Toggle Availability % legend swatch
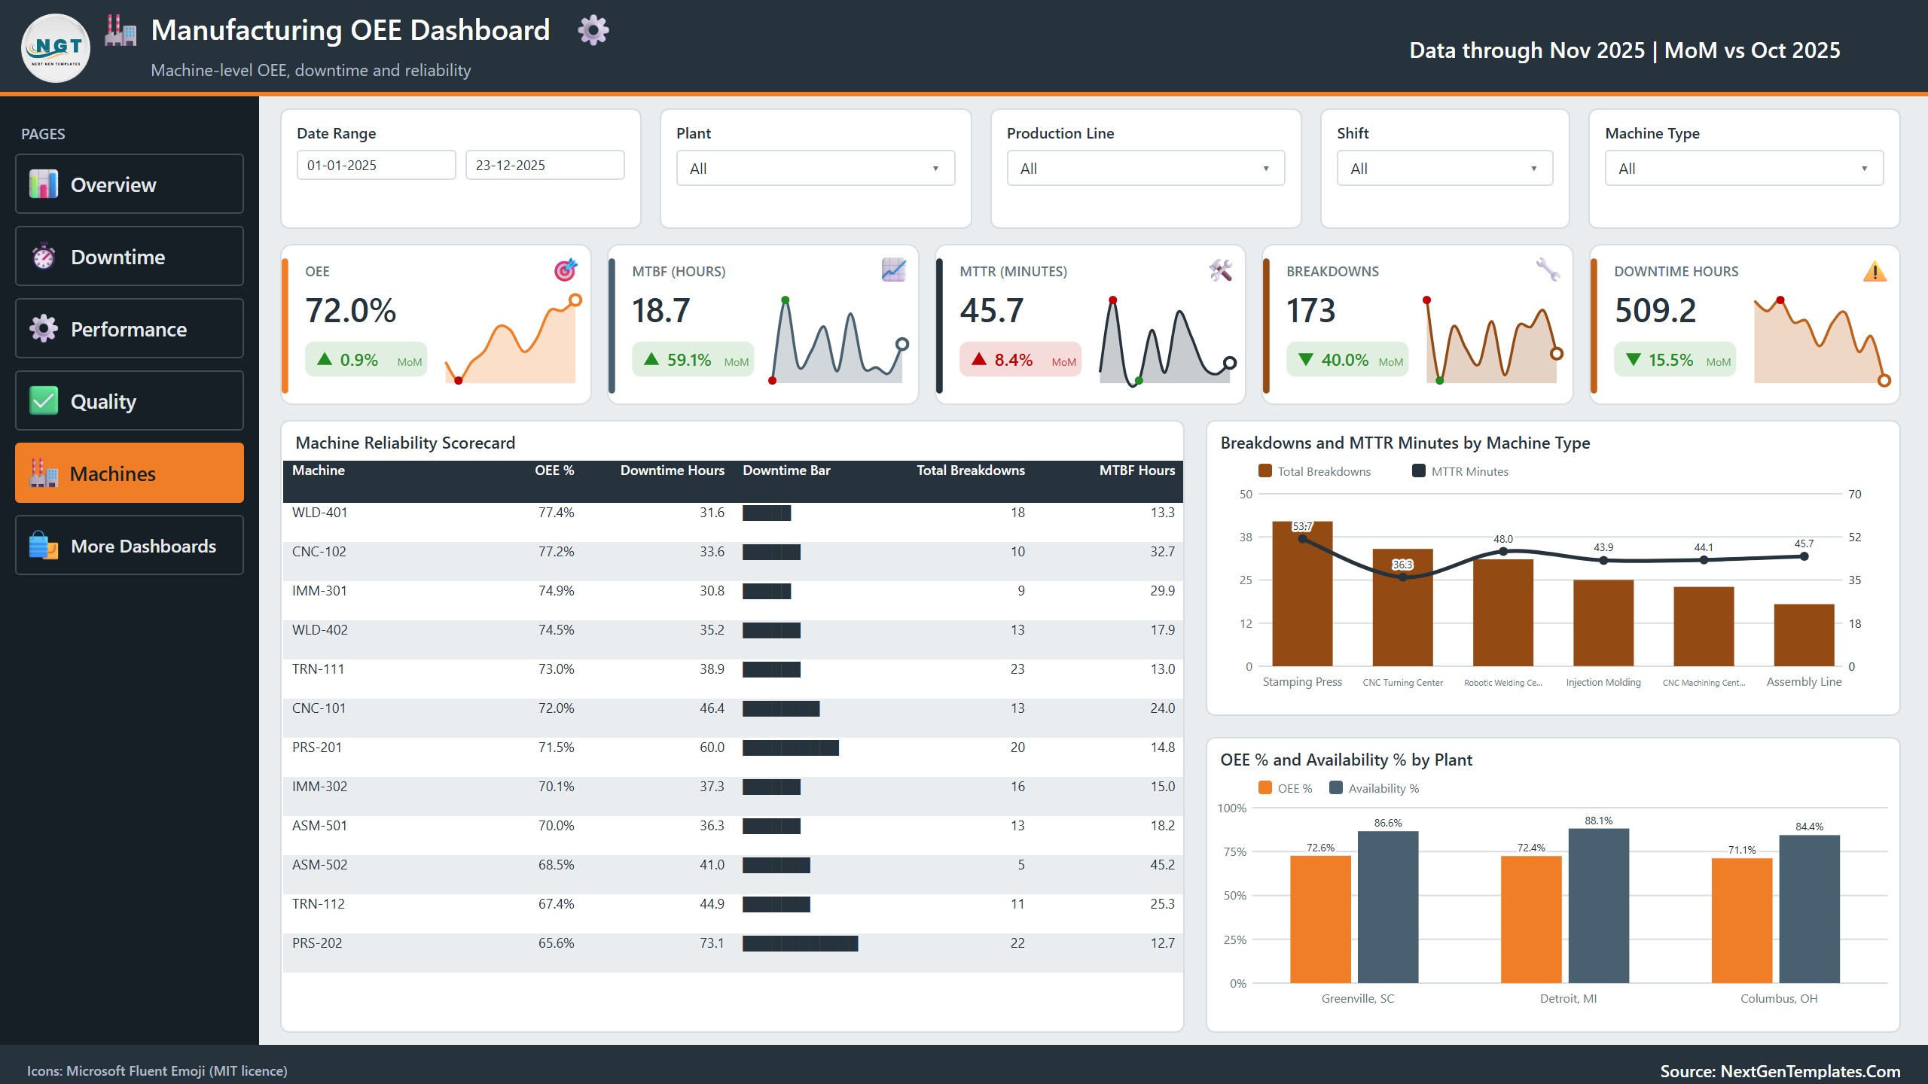Screen dimensions: 1928x1084 pos(1336,788)
